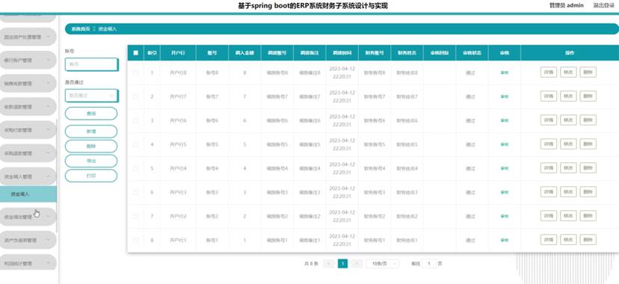This screenshot has height=284, width=619.
Task: Expand the 银行账户管理 sidebar chevron
Action: click(48, 61)
